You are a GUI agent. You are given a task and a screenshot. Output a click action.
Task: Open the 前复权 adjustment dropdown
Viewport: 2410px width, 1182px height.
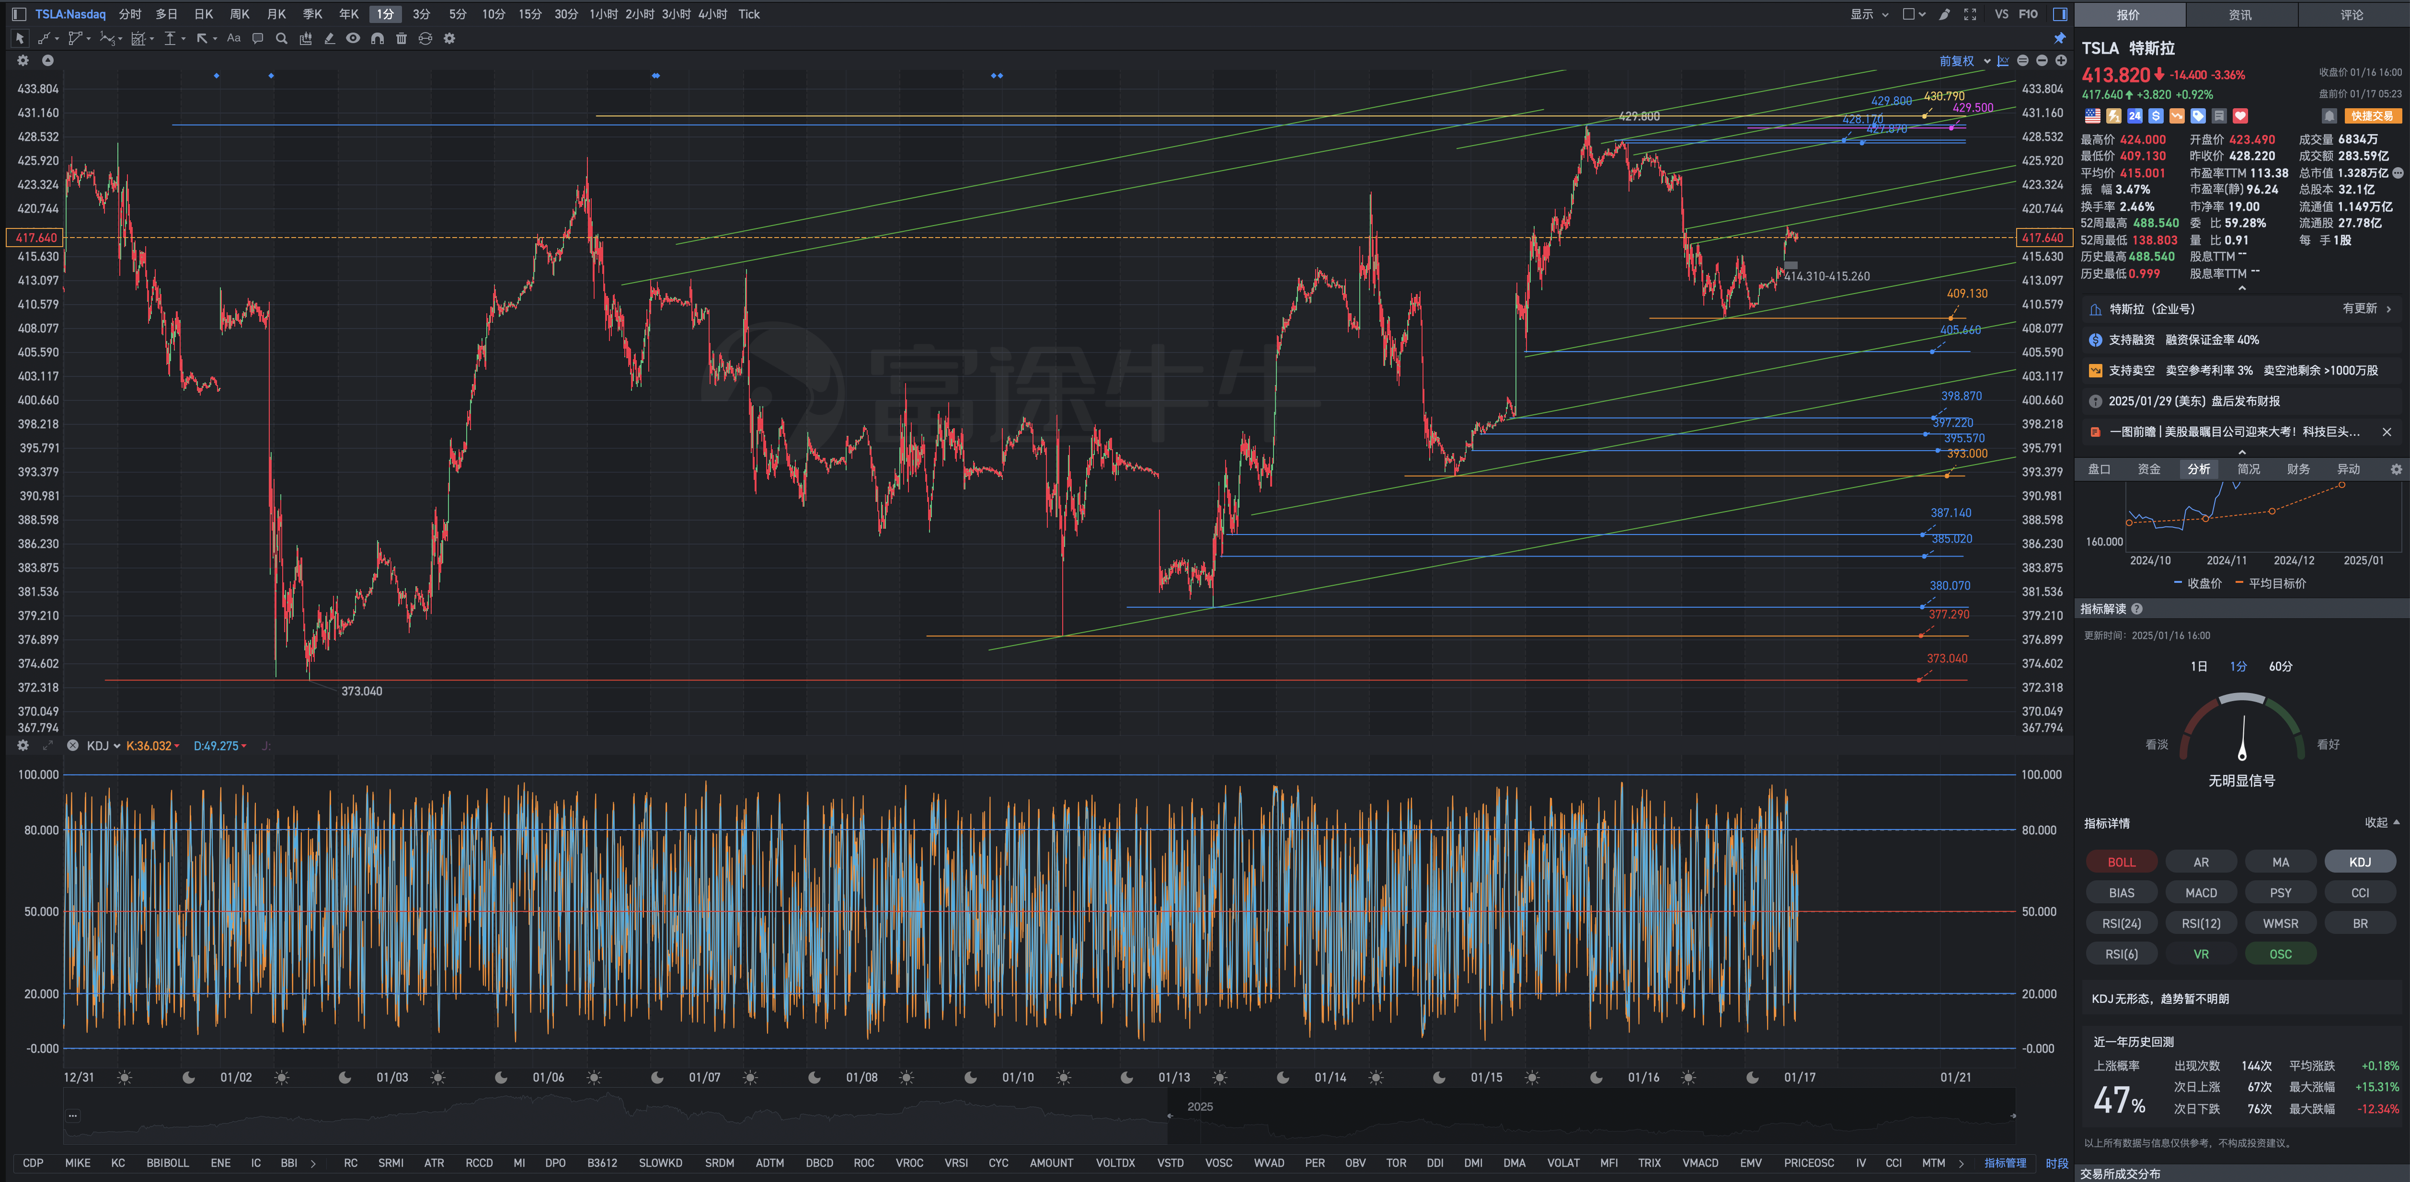click(1964, 61)
